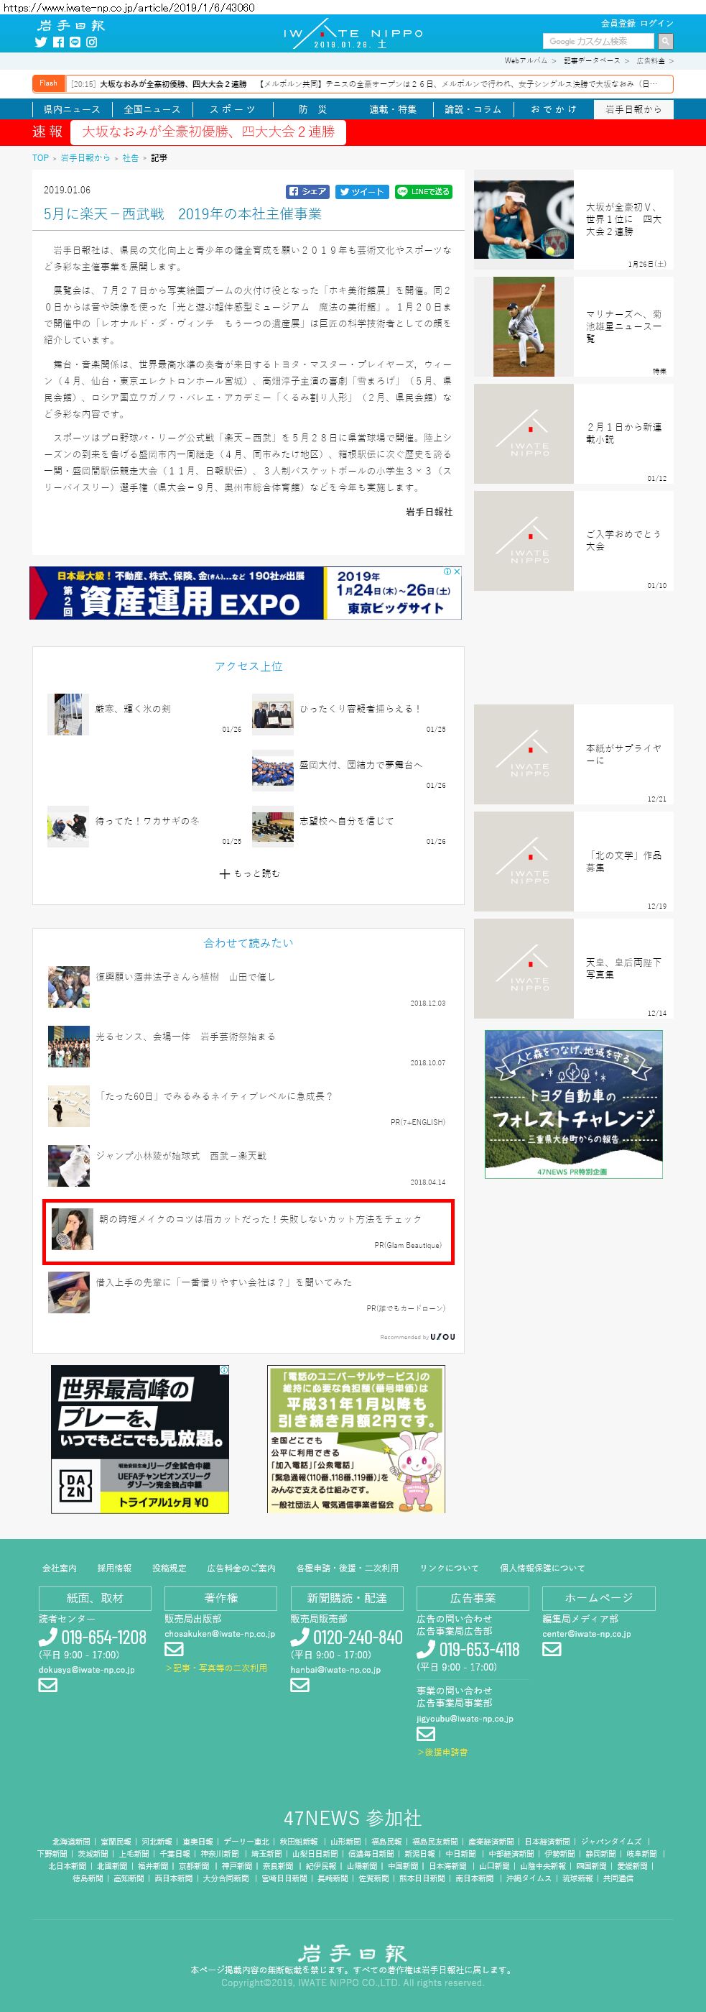The height and width of the screenshot is (2012, 706).
Task: Open the Naomi Osaka tennis thumbnail
Action: 524,219
